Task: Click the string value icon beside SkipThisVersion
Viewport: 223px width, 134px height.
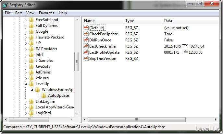Action: pyautogui.click(x=86, y=58)
